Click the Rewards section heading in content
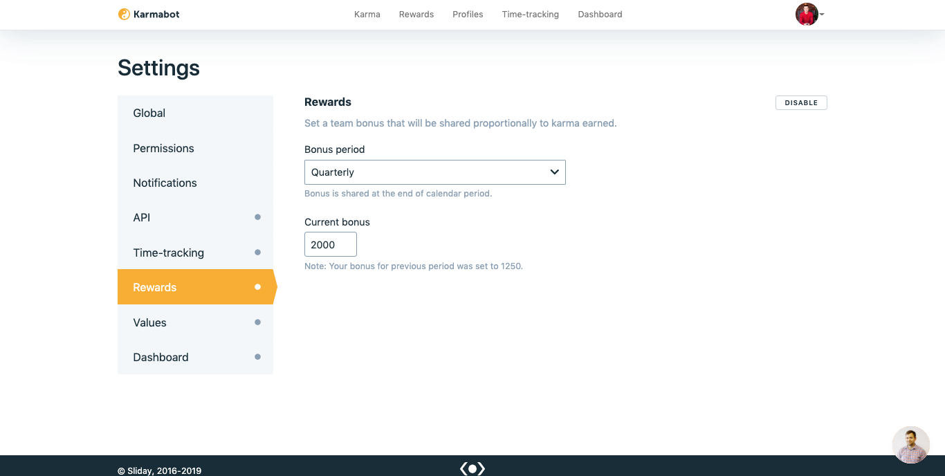The width and height of the screenshot is (945, 476). pos(328,102)
